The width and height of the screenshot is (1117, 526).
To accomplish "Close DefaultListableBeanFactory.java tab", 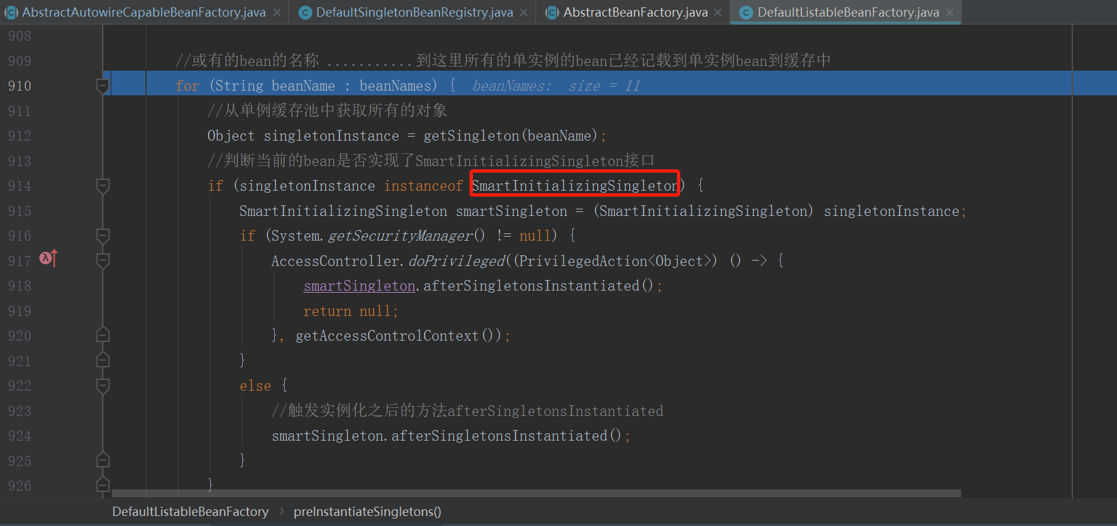I will (x=950, y=13).
